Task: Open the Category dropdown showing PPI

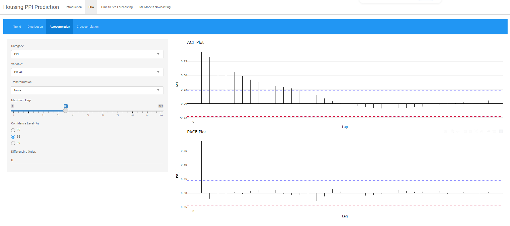Action: [x=87, y=54]
